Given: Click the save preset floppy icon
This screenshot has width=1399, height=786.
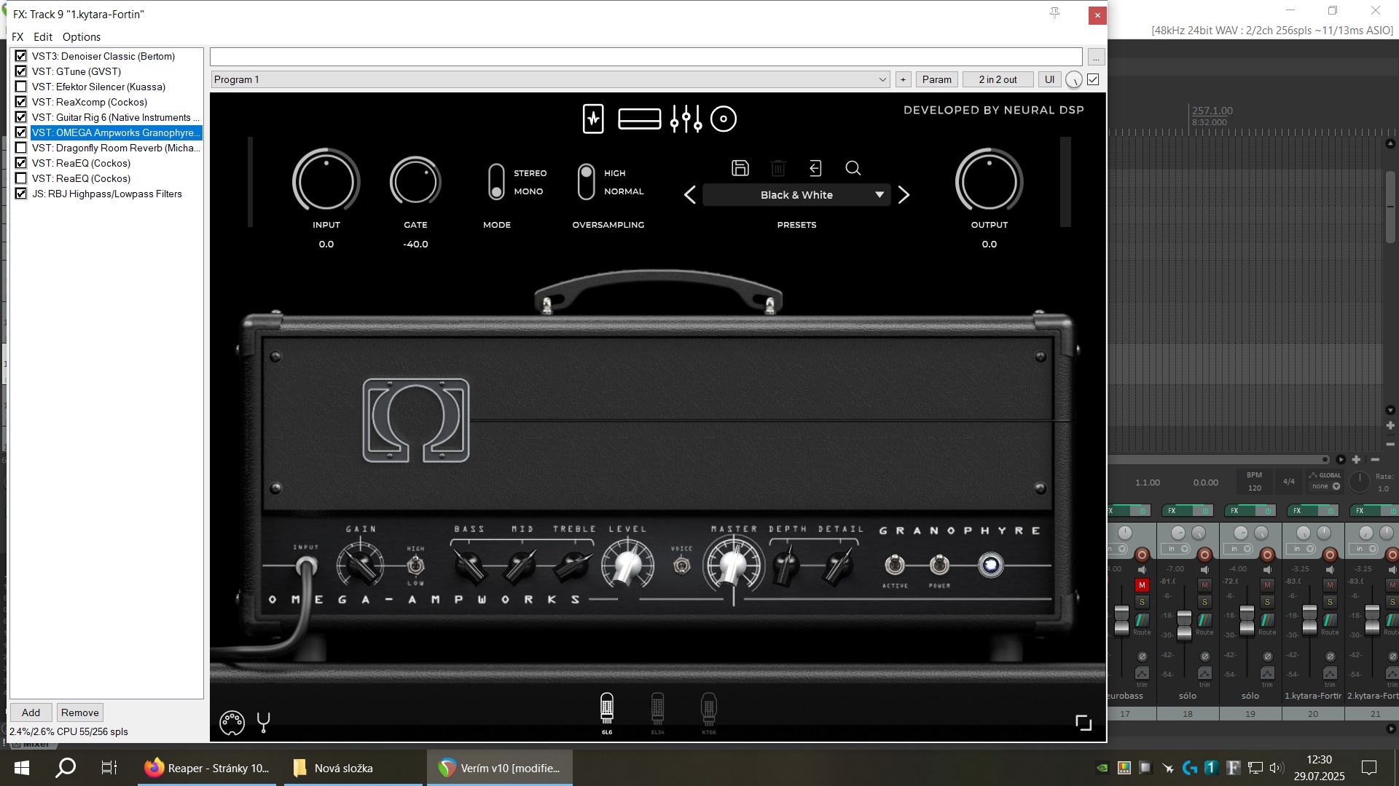Looking at the screenshot, I should point(740,168).
